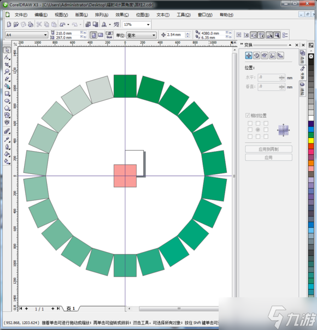Open the 排列(A) menu

tap(102, 15)
